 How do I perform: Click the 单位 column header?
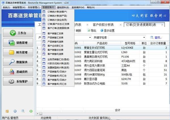click(144, 43)
